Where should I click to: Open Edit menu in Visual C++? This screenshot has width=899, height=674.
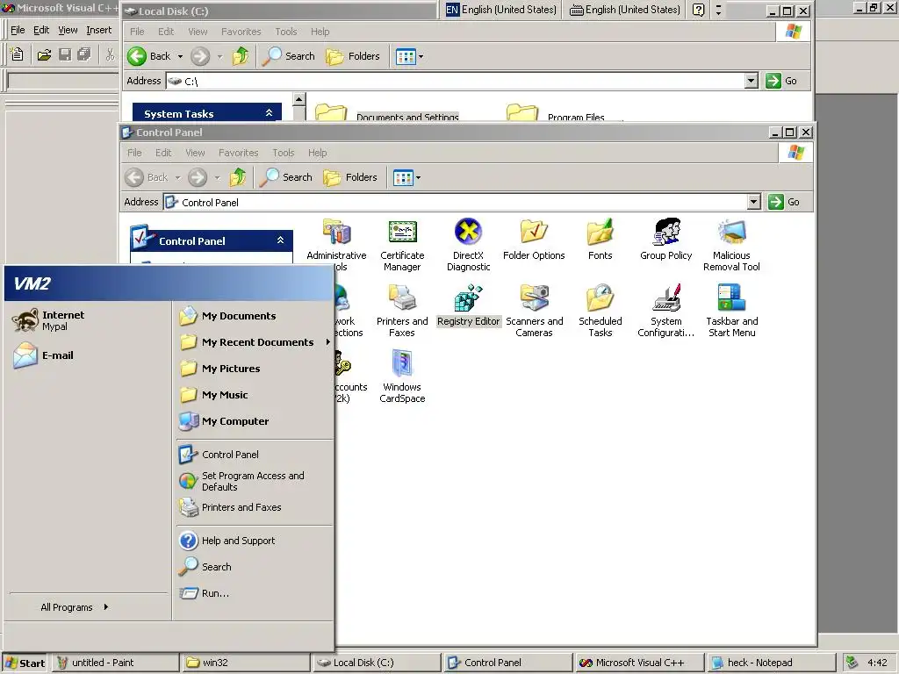[40, 30]
